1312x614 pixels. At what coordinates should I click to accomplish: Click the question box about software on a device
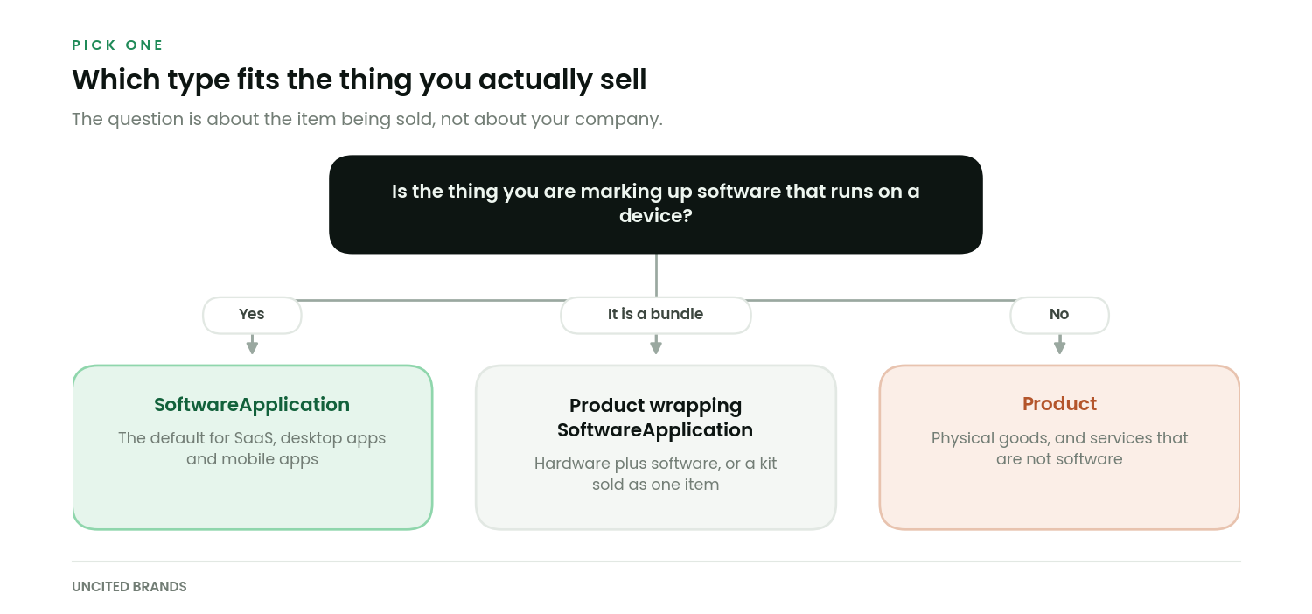click(656, 205)
